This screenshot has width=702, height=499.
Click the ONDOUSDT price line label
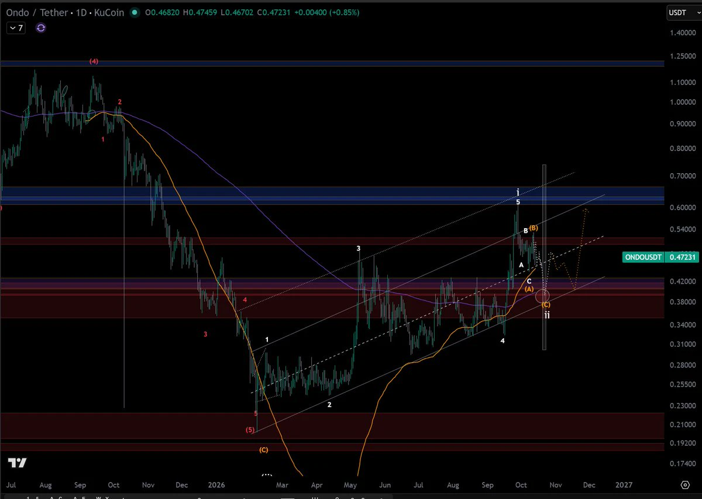click(x=662, y=256)
